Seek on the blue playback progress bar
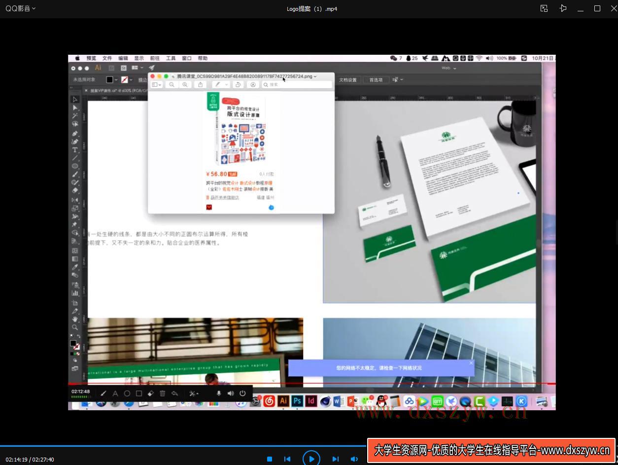Image resolution: width=618 pixels, height=465 pixels. [183, 446]
